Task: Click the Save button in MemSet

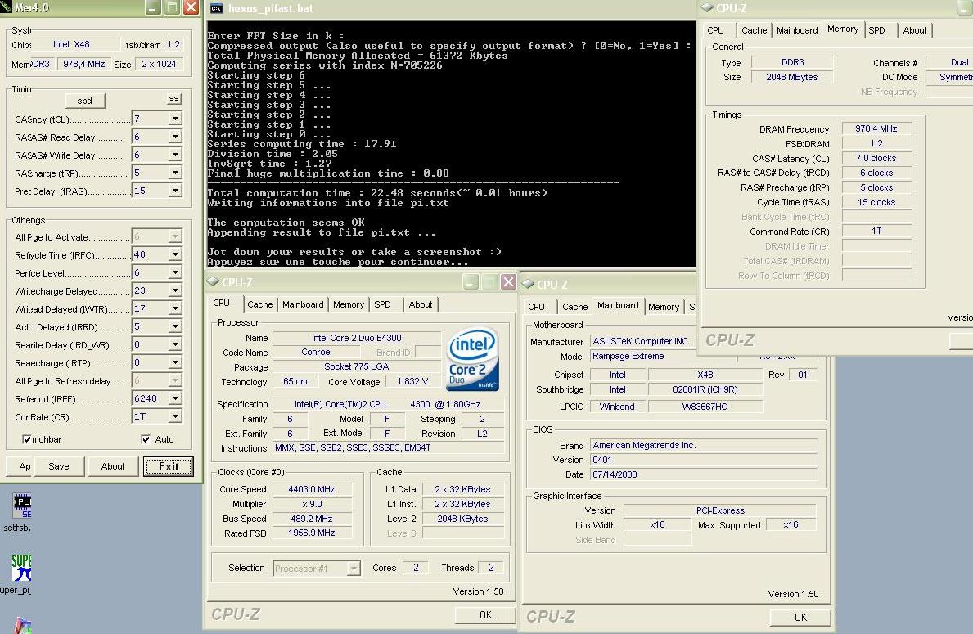Action: point(59,466)
